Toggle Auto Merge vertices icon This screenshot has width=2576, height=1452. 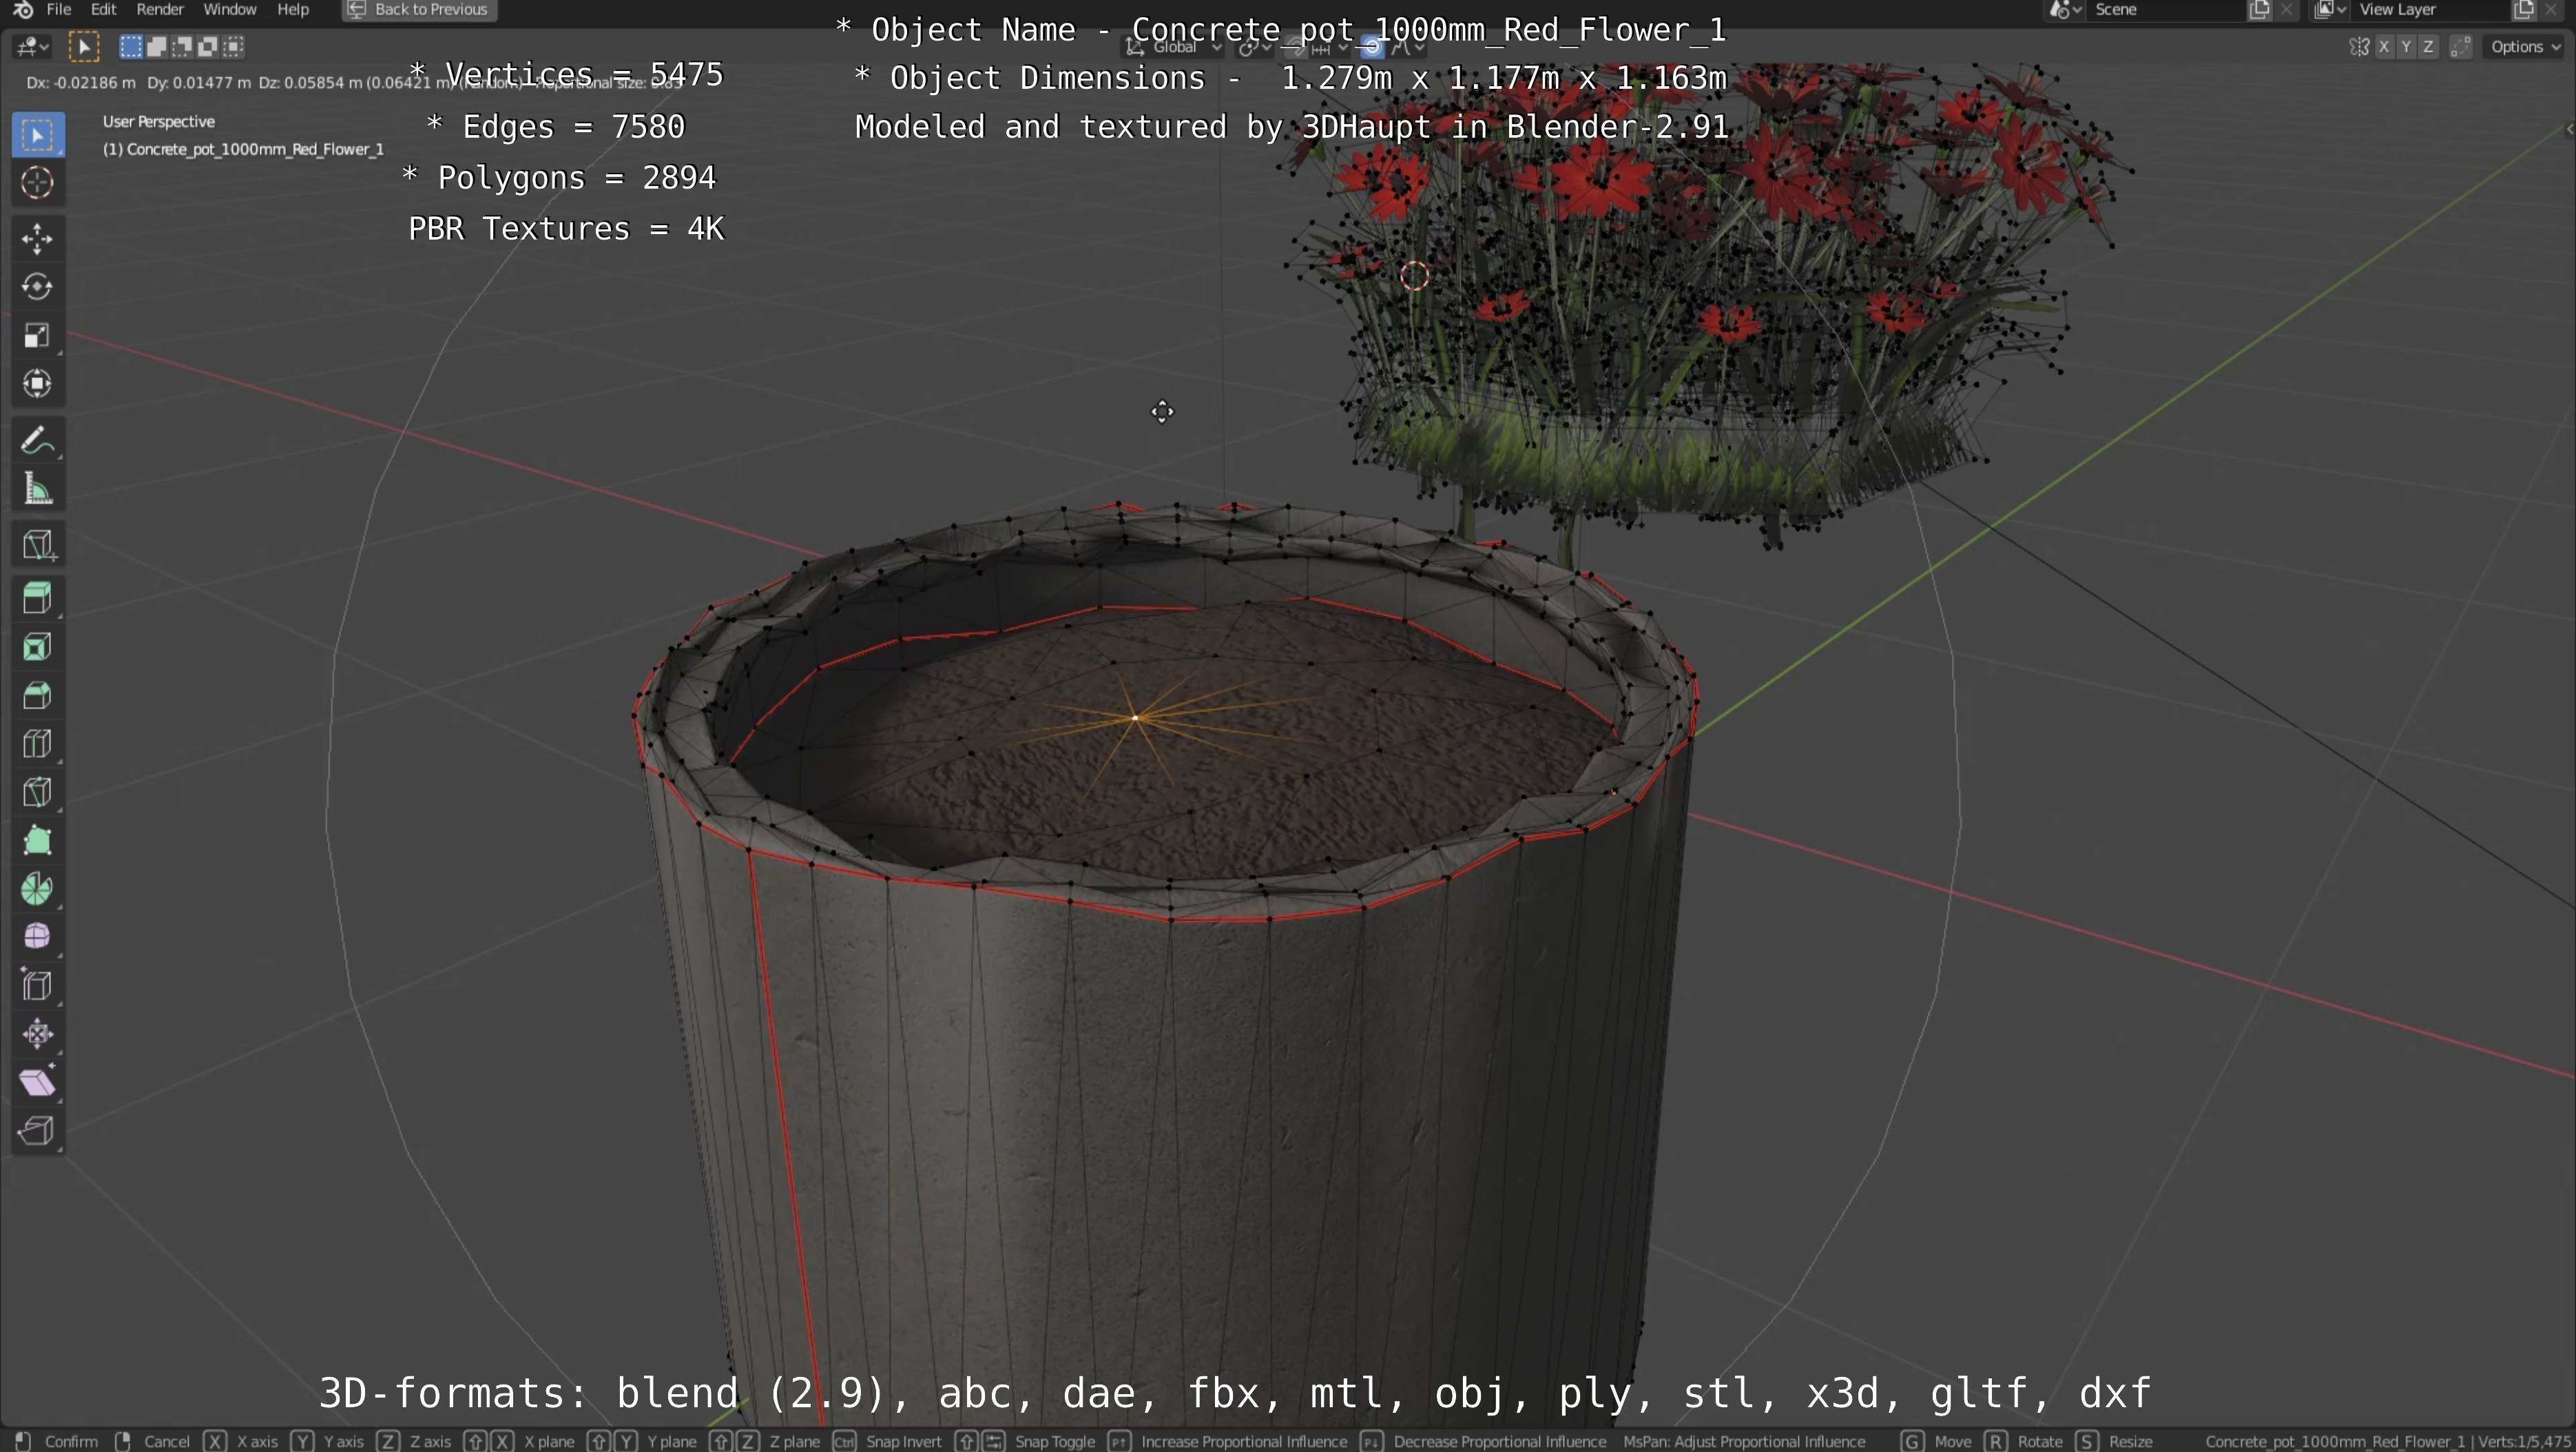2461,46
